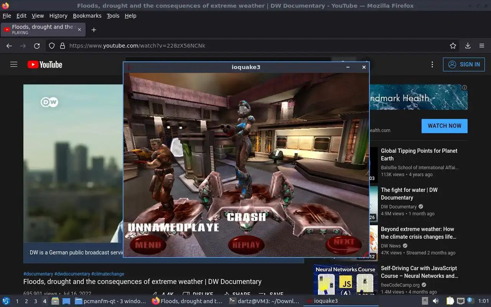Image resolution: width=491 pixels, height=307 pixels.
Task: Click the Firefox forward arrow
Action: pos(23,46)
